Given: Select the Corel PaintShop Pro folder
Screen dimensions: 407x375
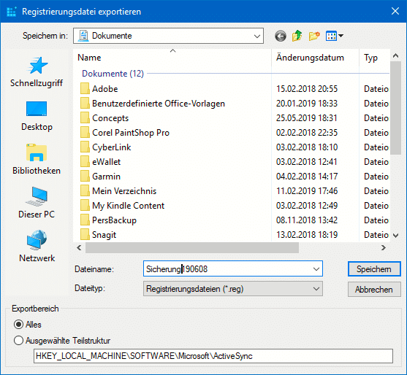Looking at the screenshot, I should click(x=131, y=133).
